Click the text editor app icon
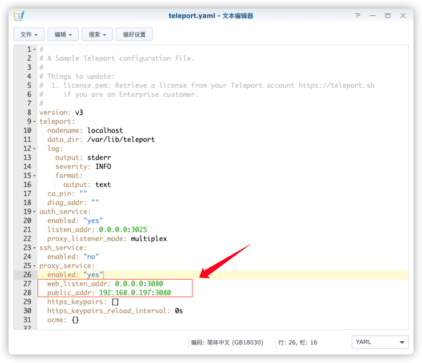422x363 pixels. tap(19, 16)
